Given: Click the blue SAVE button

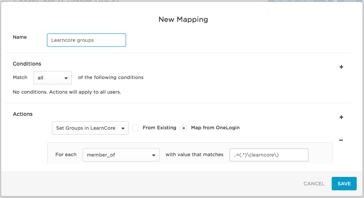Looking at the screenshot, I should click(x=344, y=183).
